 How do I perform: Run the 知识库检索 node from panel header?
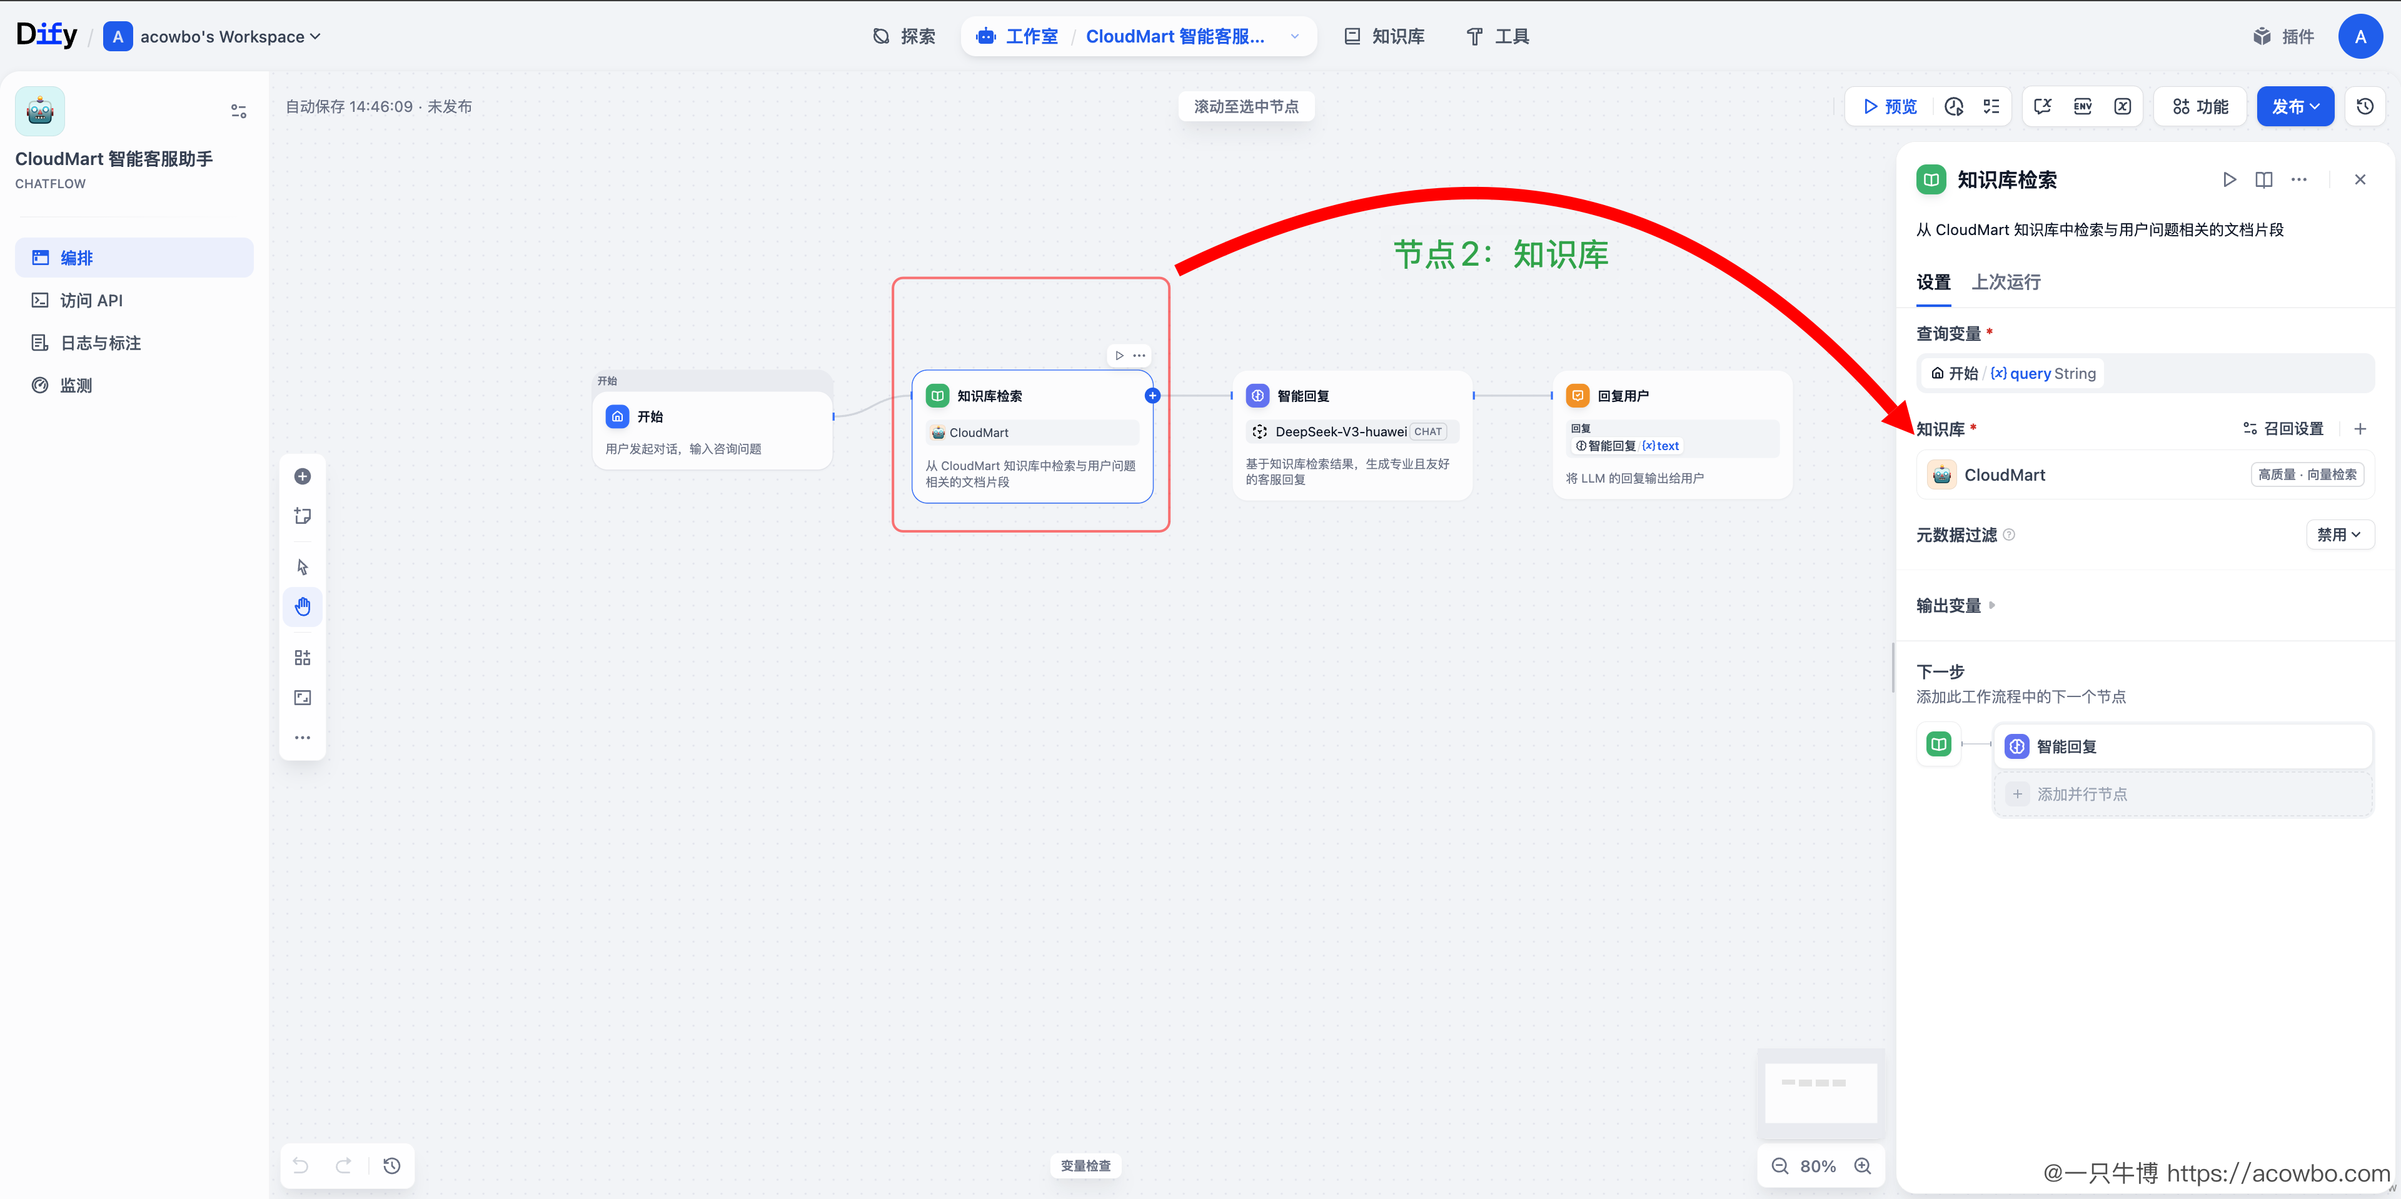(x=2228, y=180)
